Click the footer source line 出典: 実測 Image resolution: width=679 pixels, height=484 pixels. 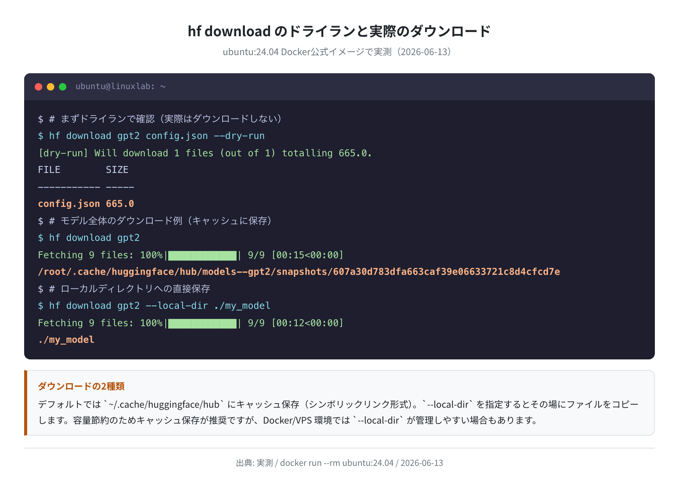click(x=339, y=463)
